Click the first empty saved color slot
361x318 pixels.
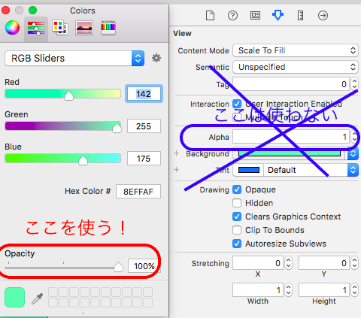click(53, 292)
